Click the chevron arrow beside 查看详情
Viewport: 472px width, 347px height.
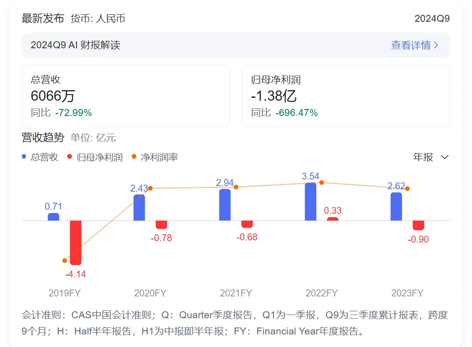436,45
